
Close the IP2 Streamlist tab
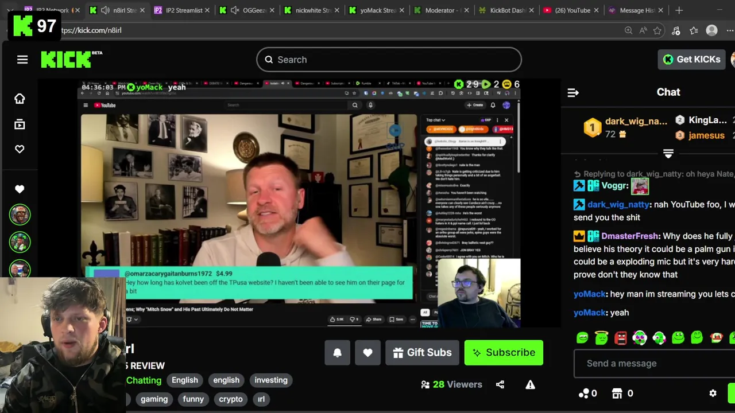pyautogui.click(x=207, y=10)
